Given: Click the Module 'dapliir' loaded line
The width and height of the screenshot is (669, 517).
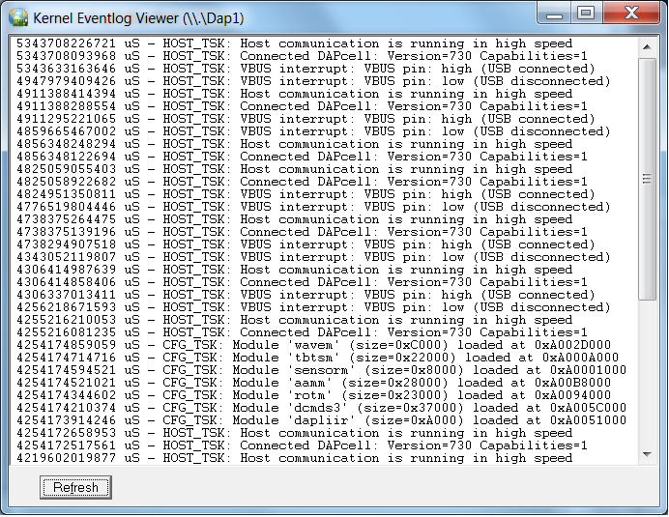Looking at the screenshot, I should click(321, 420).
